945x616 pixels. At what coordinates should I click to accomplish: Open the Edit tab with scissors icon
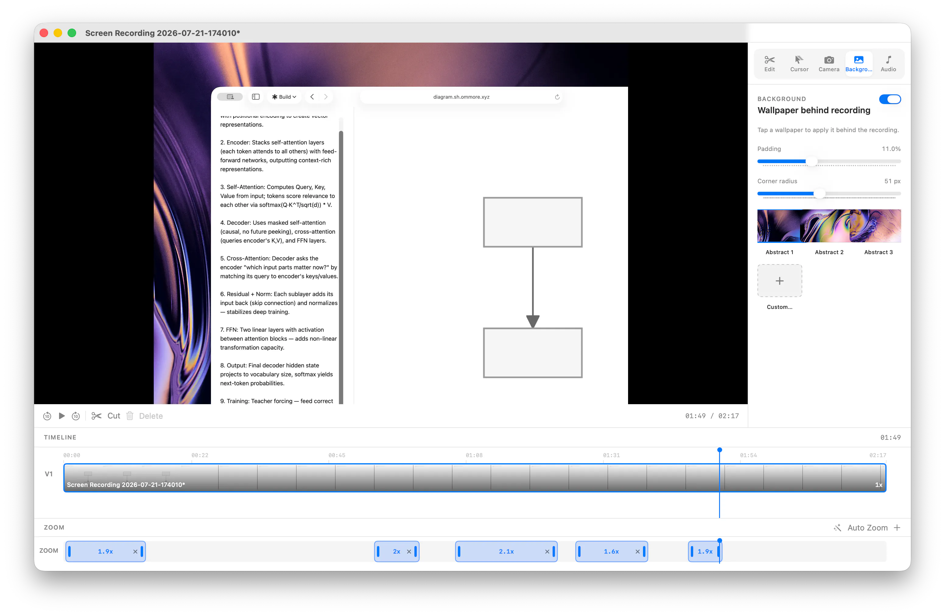tap(769, 64)
